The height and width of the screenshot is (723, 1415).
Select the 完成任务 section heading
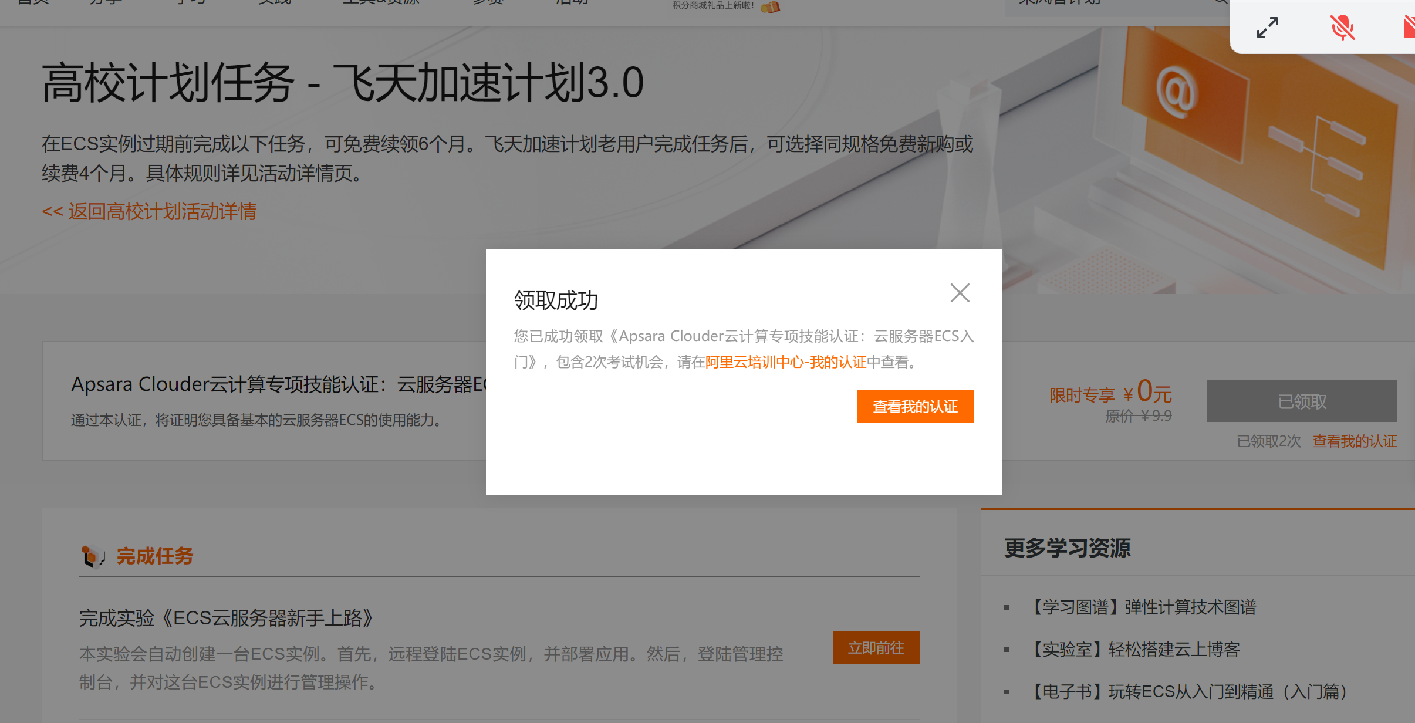click(154, 556)
